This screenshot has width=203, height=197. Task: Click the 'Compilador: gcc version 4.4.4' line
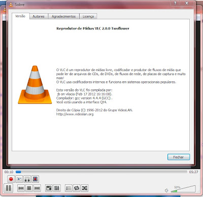(84, 98)
